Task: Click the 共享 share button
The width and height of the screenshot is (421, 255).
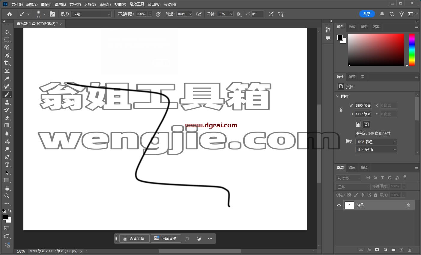Action: [x=367, y=14]
